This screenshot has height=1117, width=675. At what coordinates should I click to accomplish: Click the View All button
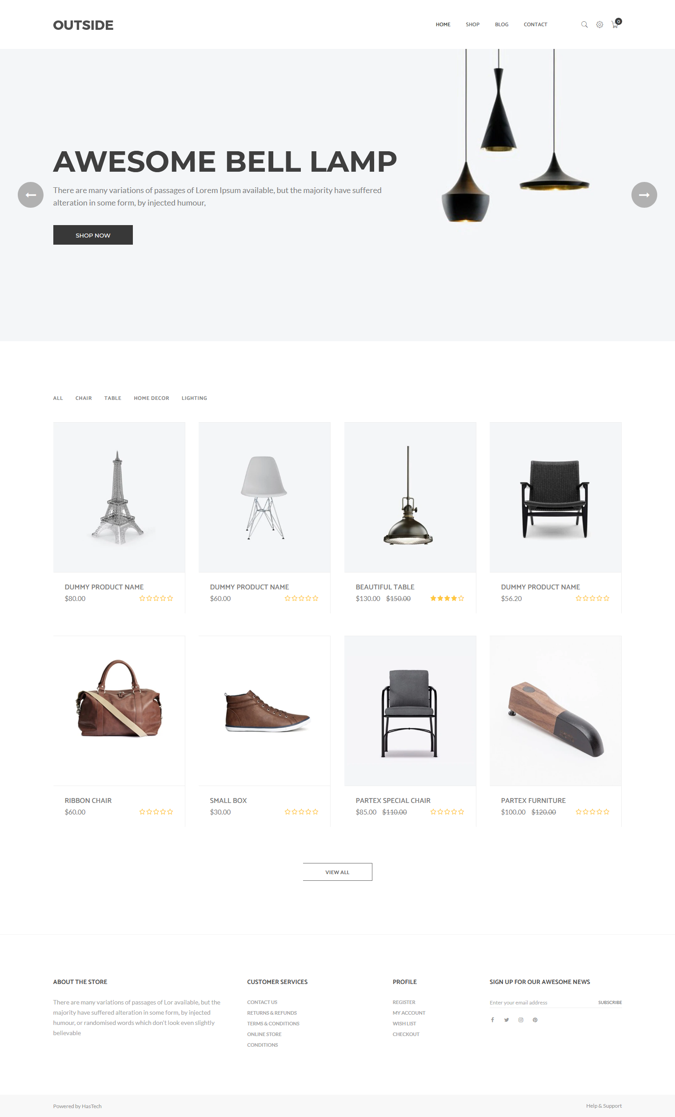337,872
